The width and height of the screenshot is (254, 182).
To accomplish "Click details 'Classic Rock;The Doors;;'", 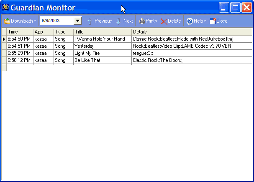I will click(x=192, y=60).
